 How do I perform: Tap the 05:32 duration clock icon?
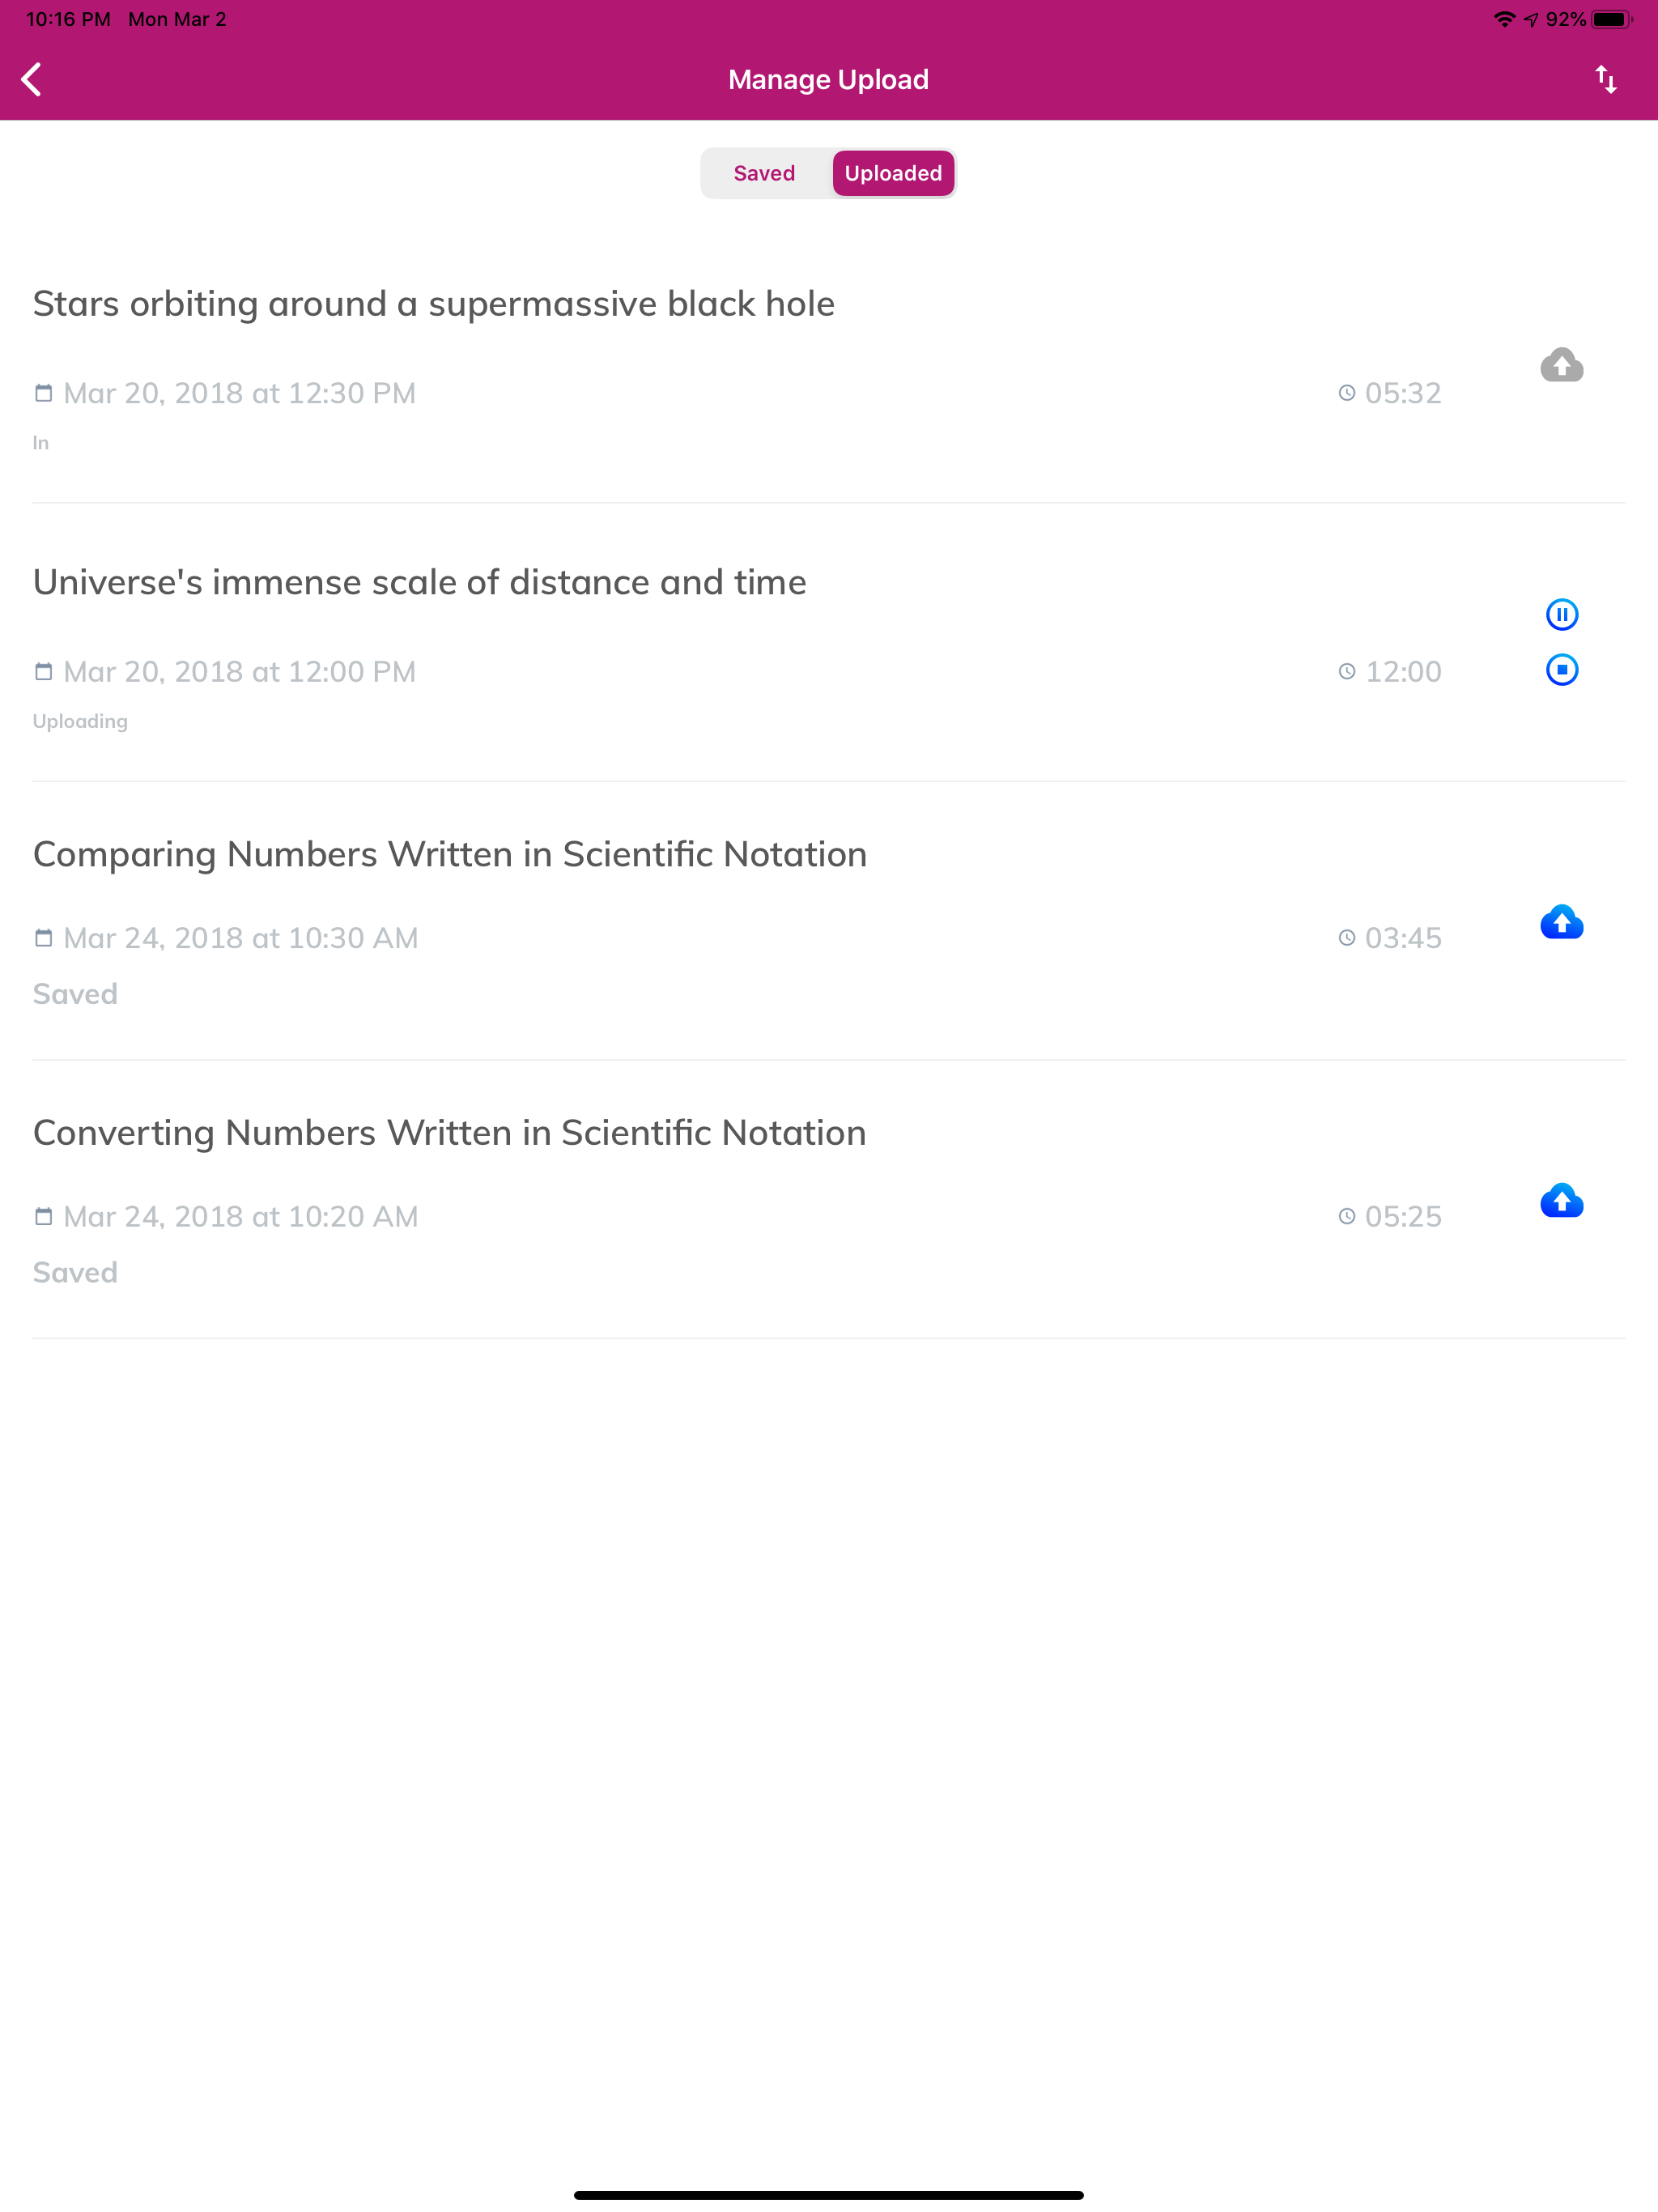1347,393
